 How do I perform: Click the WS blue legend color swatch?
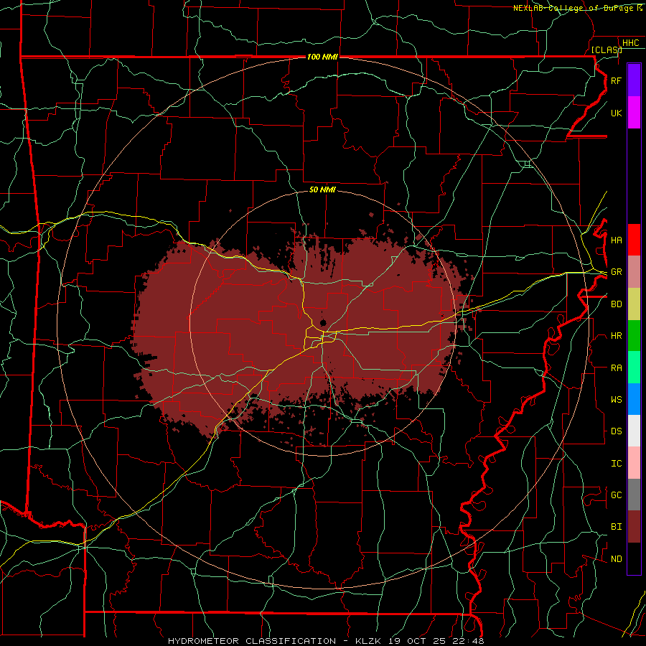coord(634,399)
